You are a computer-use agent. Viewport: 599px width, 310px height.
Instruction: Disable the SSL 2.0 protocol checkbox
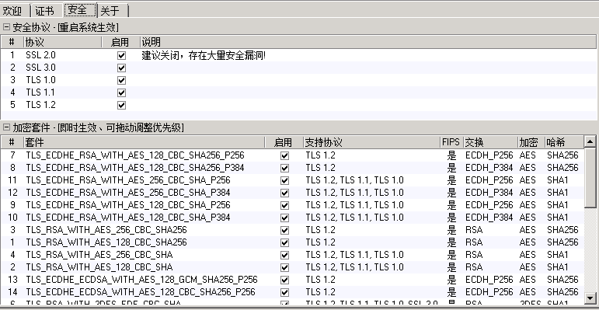coord(121,55)
